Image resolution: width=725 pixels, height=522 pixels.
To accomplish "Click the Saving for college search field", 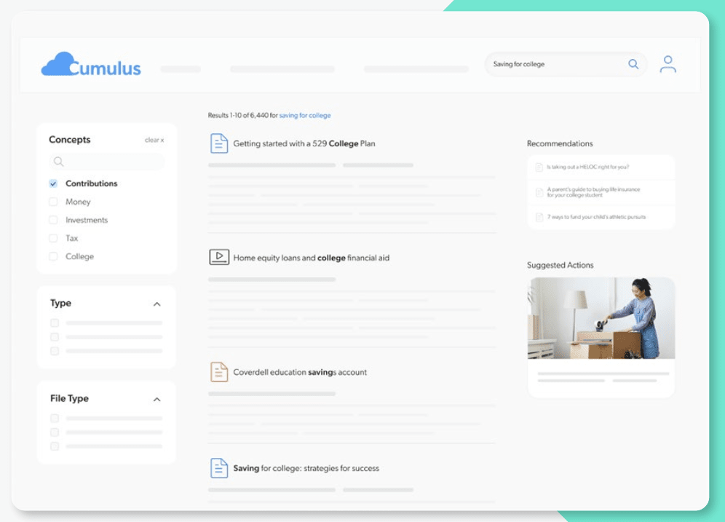I will 553,64.
